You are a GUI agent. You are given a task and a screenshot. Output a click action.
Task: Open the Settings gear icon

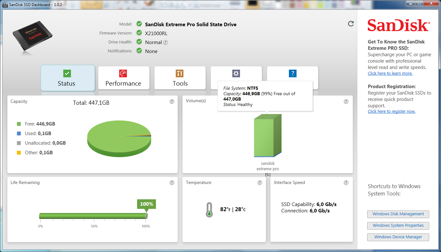(x=236, y=73)
